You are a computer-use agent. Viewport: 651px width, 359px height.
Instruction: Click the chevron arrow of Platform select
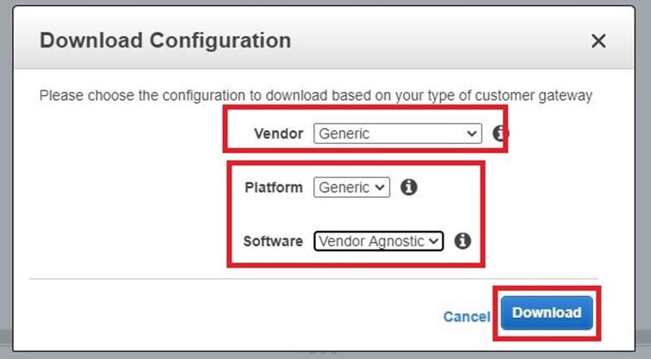(381, 187)
